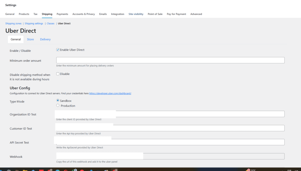Click the "Write the ApiSecret provided" hint

[80, 148]
